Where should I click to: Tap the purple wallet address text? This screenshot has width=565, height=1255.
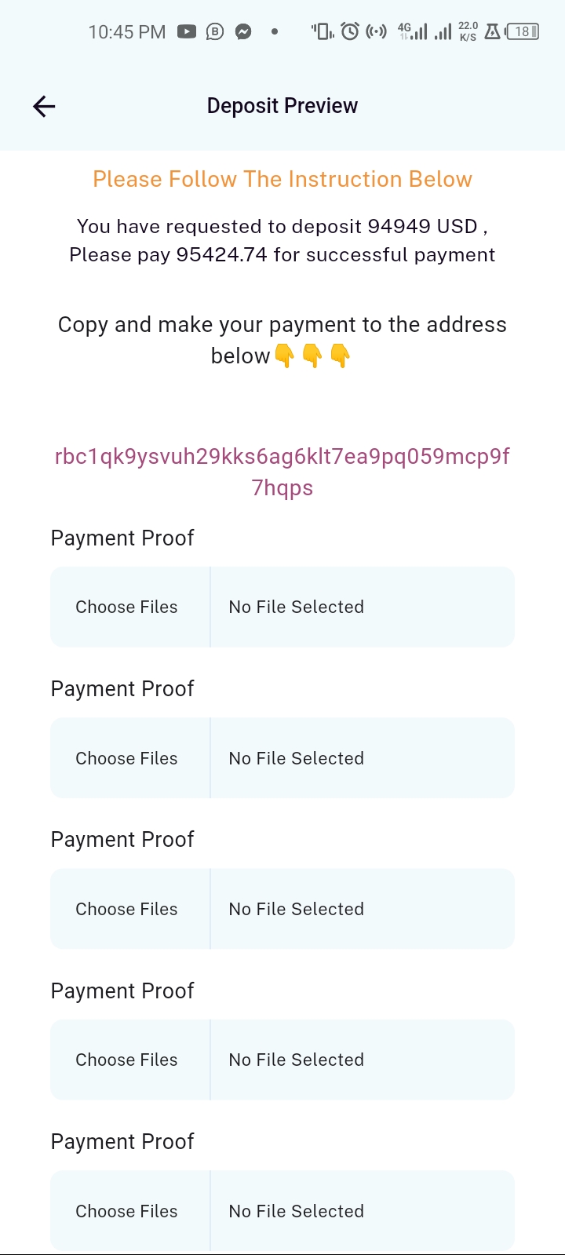(x=282, y=472)
